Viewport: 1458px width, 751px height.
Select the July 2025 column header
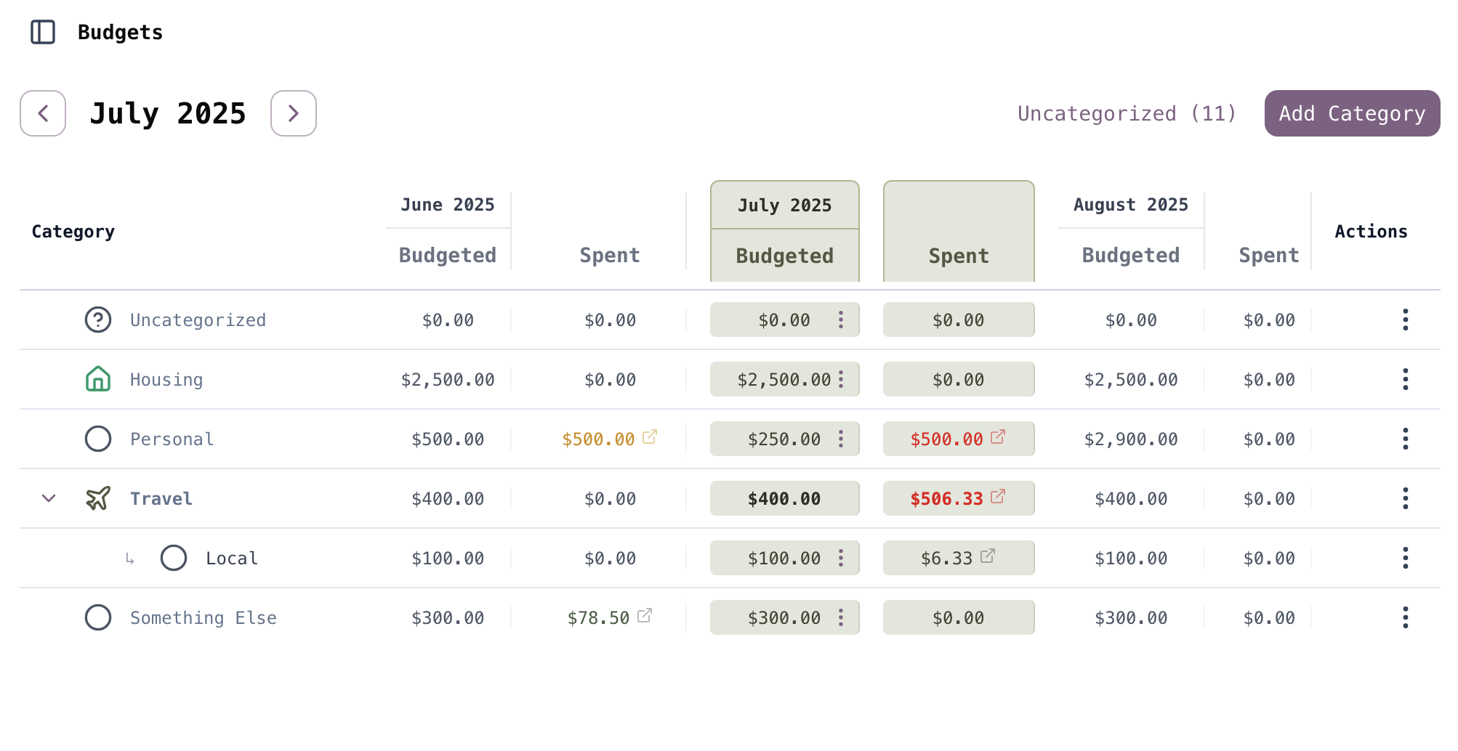784,206
